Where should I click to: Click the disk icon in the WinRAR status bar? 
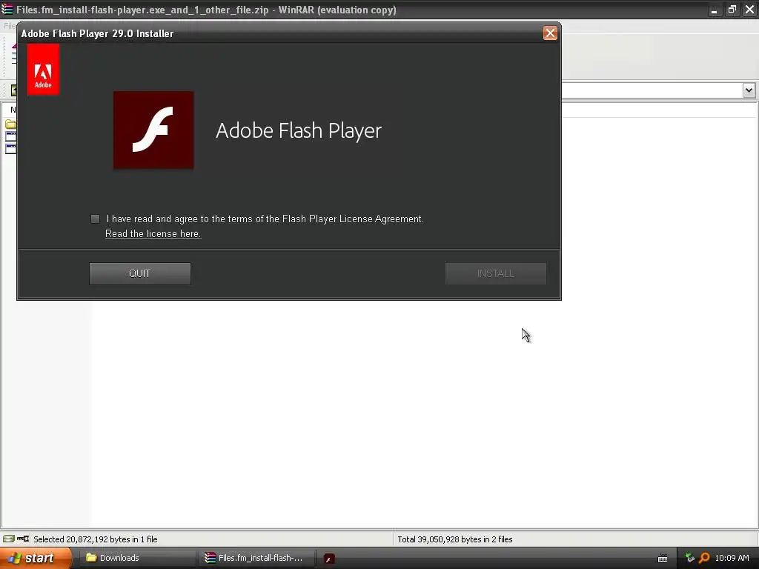click(9, 539)
